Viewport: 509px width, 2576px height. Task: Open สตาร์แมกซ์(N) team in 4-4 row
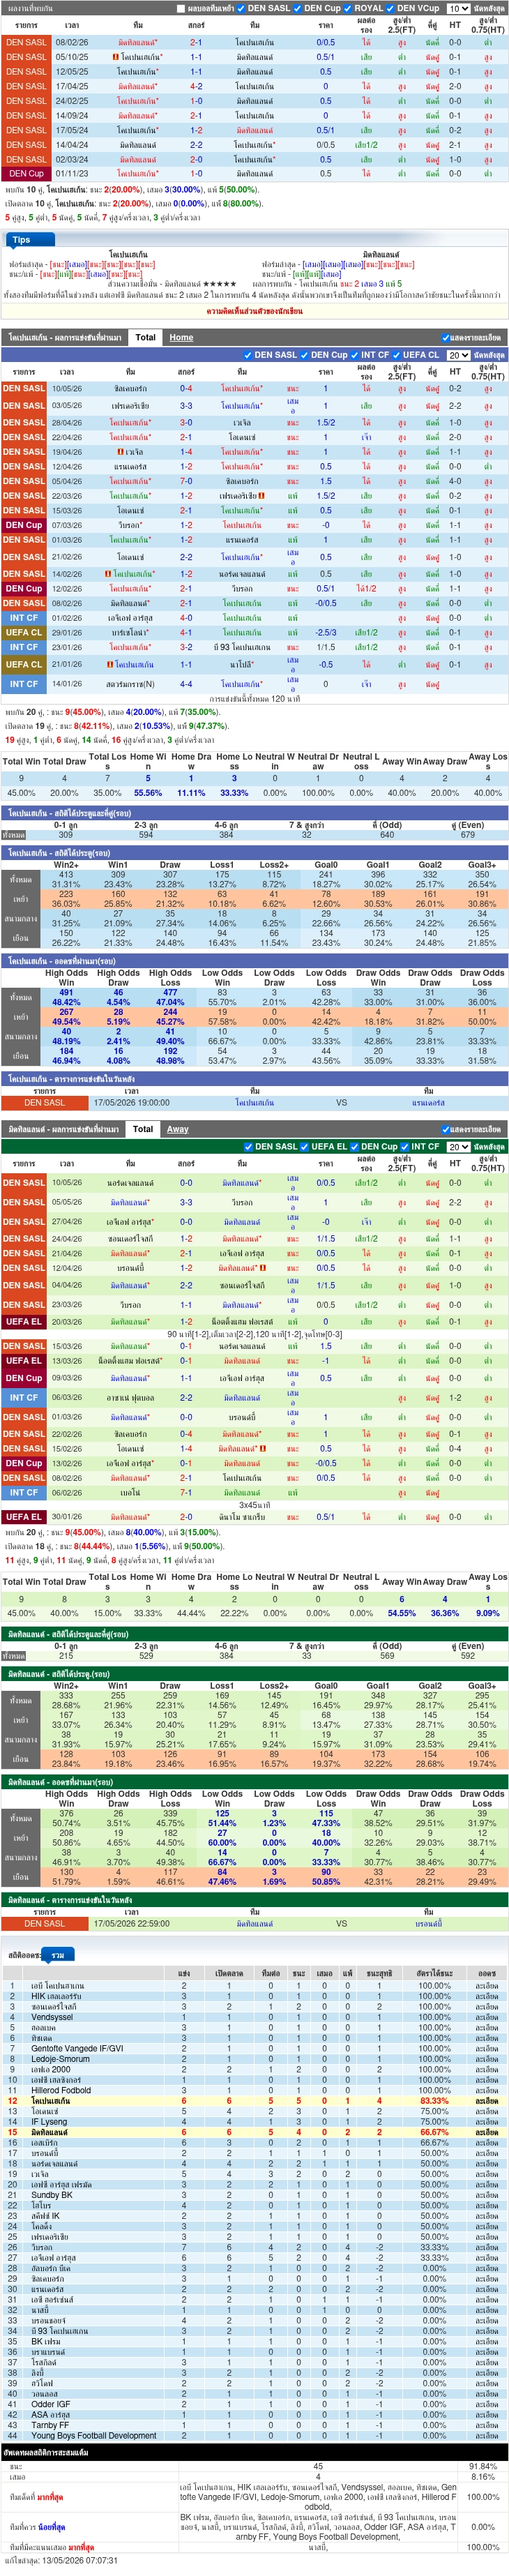point(130,685)
